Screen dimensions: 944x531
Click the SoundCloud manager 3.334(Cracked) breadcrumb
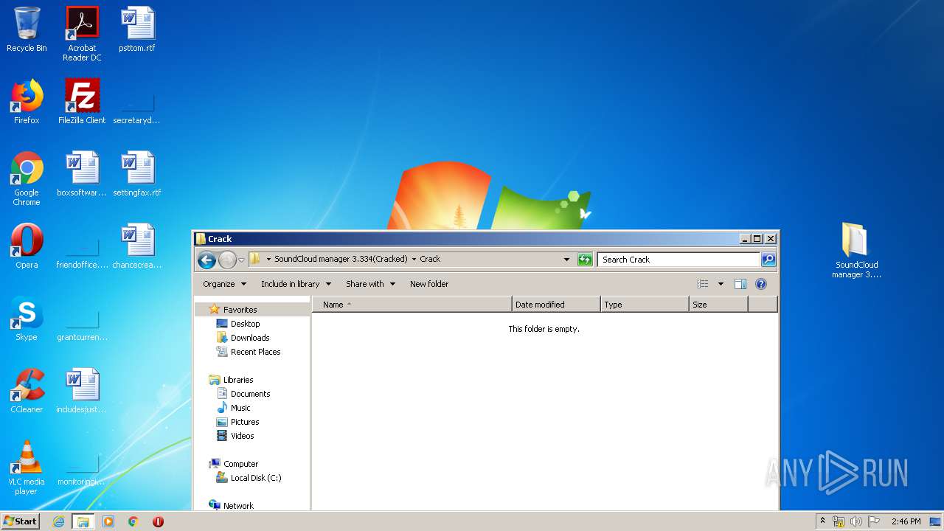tap(341, 260)
